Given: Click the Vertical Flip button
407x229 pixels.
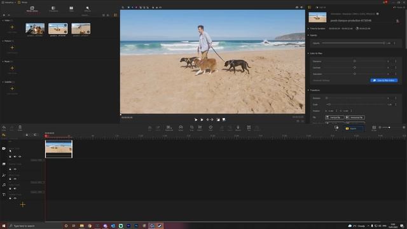Looking at the screenshot, I should [335, 117].
